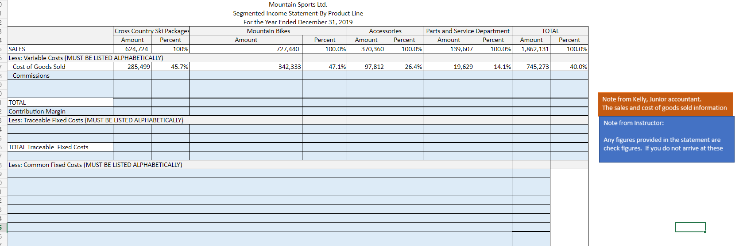Select the 26.4% percent cell
The image size is (747, 246).
point(404,67)
